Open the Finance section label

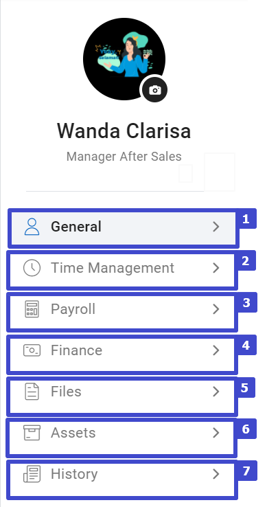tap(76, 350)
